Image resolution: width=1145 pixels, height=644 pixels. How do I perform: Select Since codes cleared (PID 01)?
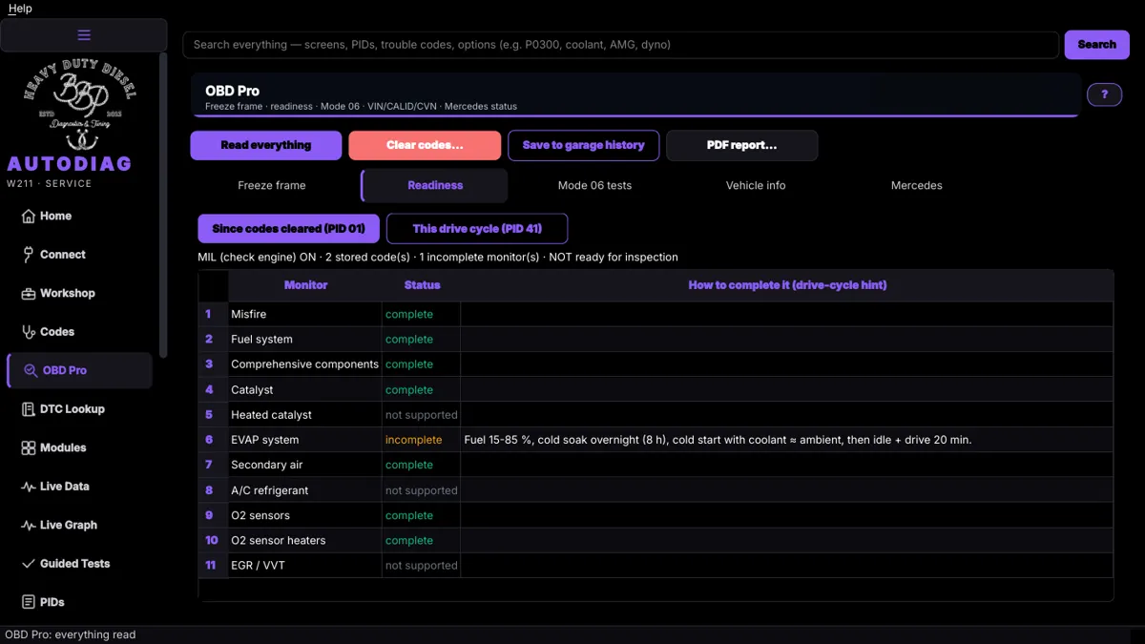click(x=288, y=229)
